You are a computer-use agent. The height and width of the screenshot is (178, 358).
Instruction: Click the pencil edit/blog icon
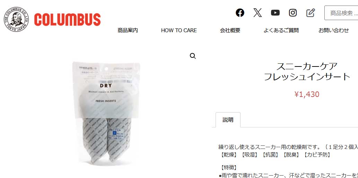coord(311,13)
